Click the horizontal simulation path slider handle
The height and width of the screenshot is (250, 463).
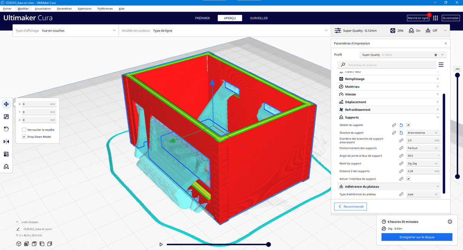[269, 244]
